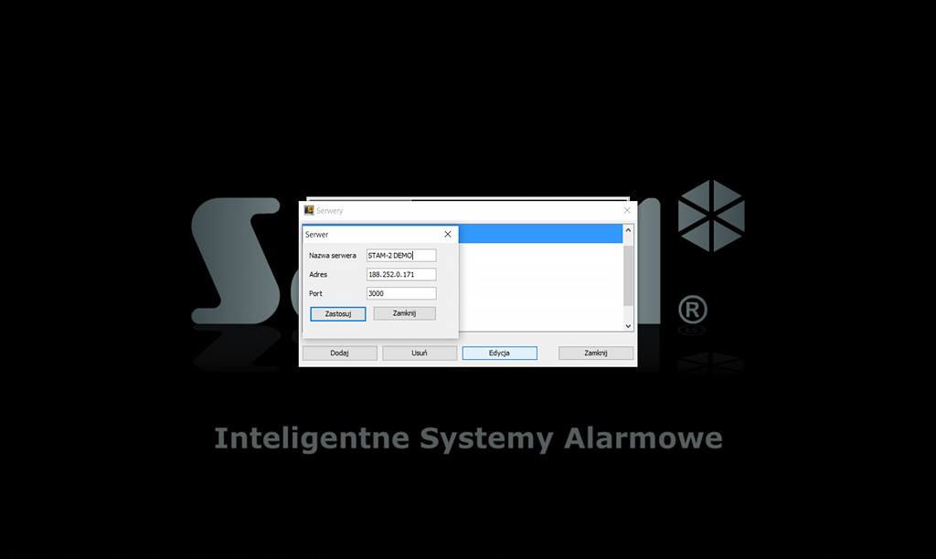Click the Usuń button
The image size is (936, 559).
(x=419, y=353)
